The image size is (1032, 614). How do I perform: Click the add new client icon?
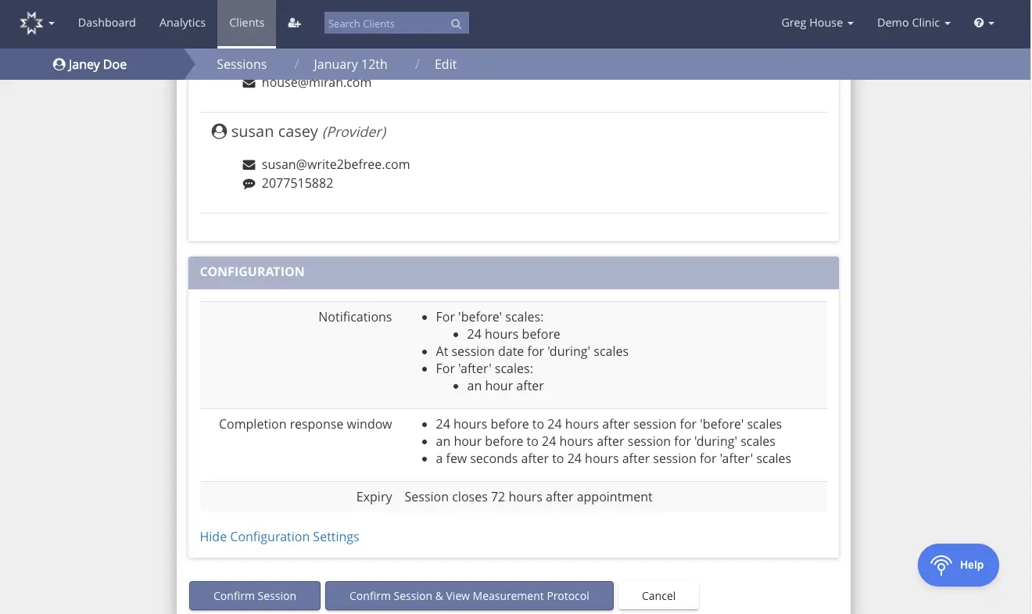coord(294,23)
